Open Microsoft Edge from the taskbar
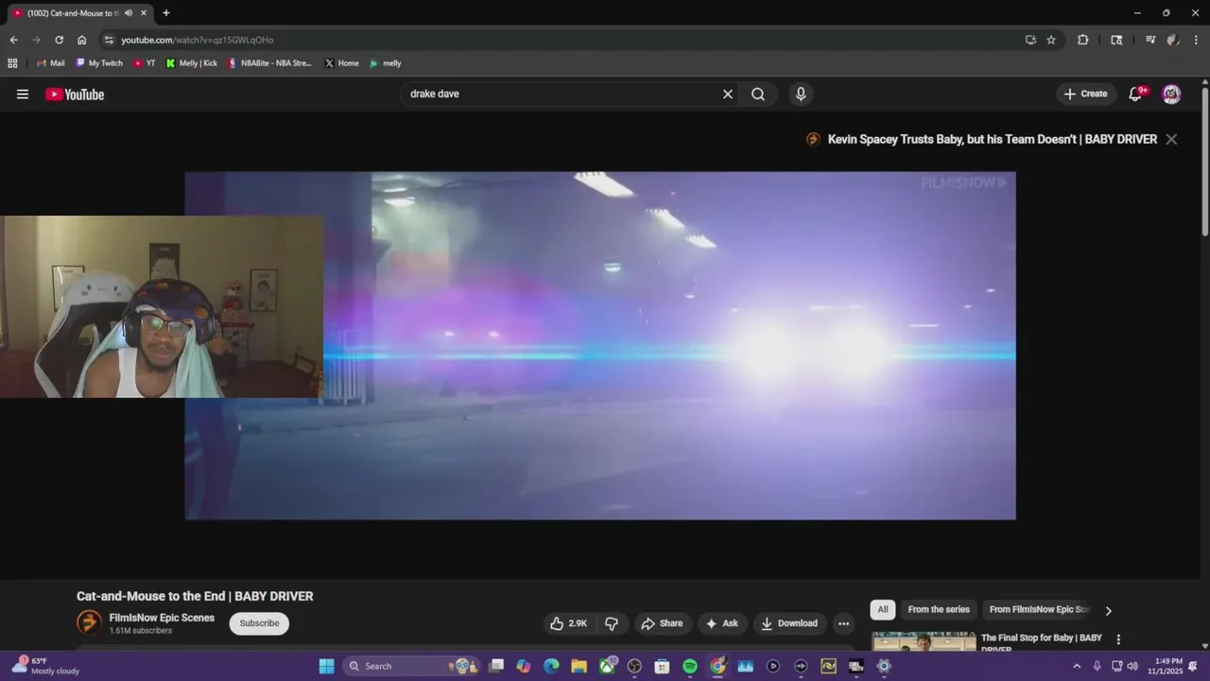Image resolution: width=1210 pixels, height=681 pixels. click(x=551, y=666)
